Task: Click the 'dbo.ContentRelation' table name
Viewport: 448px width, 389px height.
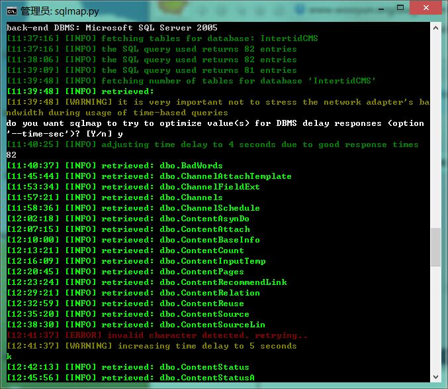Action: pos(209,293)
